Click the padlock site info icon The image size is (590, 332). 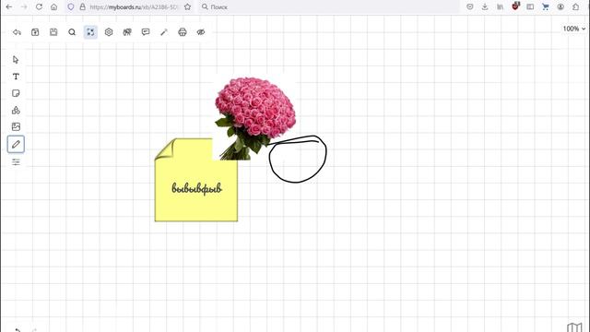click(x=82, y=6)
